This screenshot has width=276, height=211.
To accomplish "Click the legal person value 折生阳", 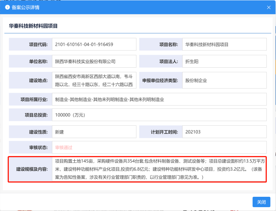I will [x=192, y=61].
